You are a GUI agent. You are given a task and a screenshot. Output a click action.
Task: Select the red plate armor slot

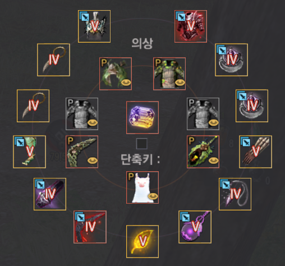pos(191,26)
